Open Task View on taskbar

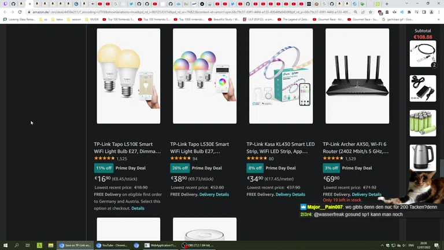(28, 245)
